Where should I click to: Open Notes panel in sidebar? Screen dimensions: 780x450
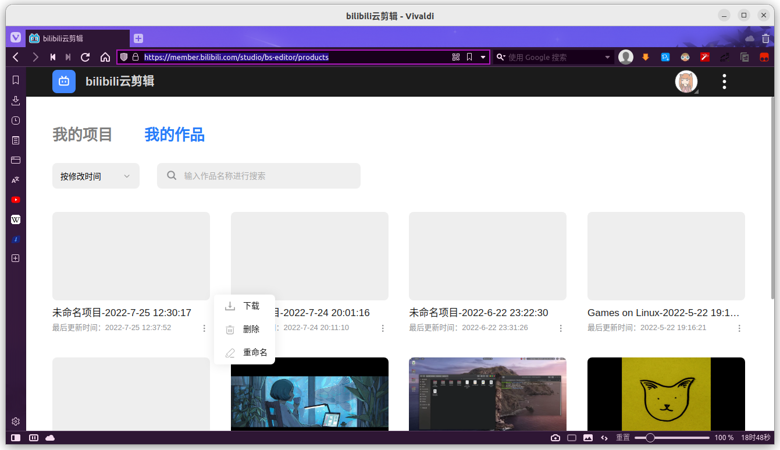pyautogui.click(x=16, y=140)
